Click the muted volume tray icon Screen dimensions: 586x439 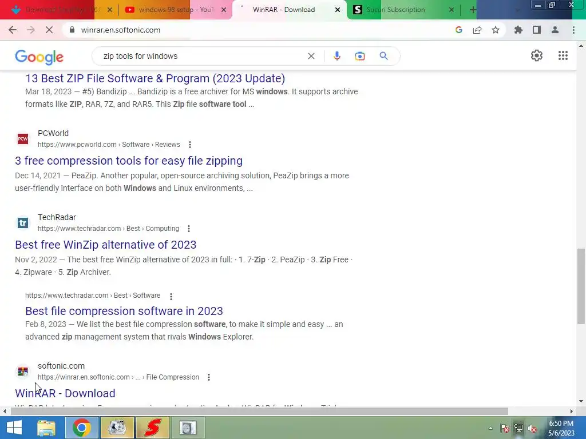532,429
